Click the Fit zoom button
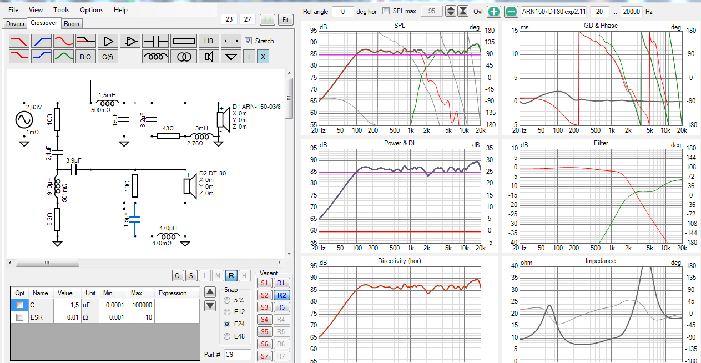701x363 pixels. click(286, 19)
